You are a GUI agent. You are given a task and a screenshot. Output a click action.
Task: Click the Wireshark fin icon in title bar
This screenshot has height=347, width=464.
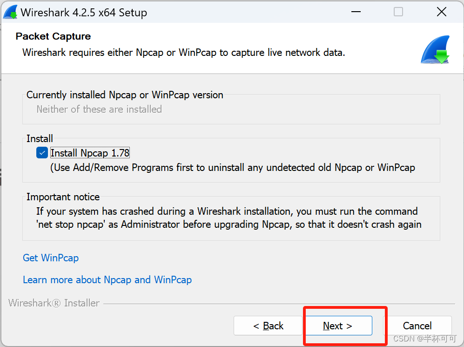point(10,12)
